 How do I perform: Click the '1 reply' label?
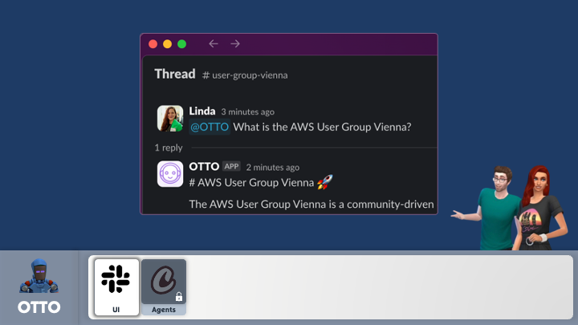click(x=169, y=148)
